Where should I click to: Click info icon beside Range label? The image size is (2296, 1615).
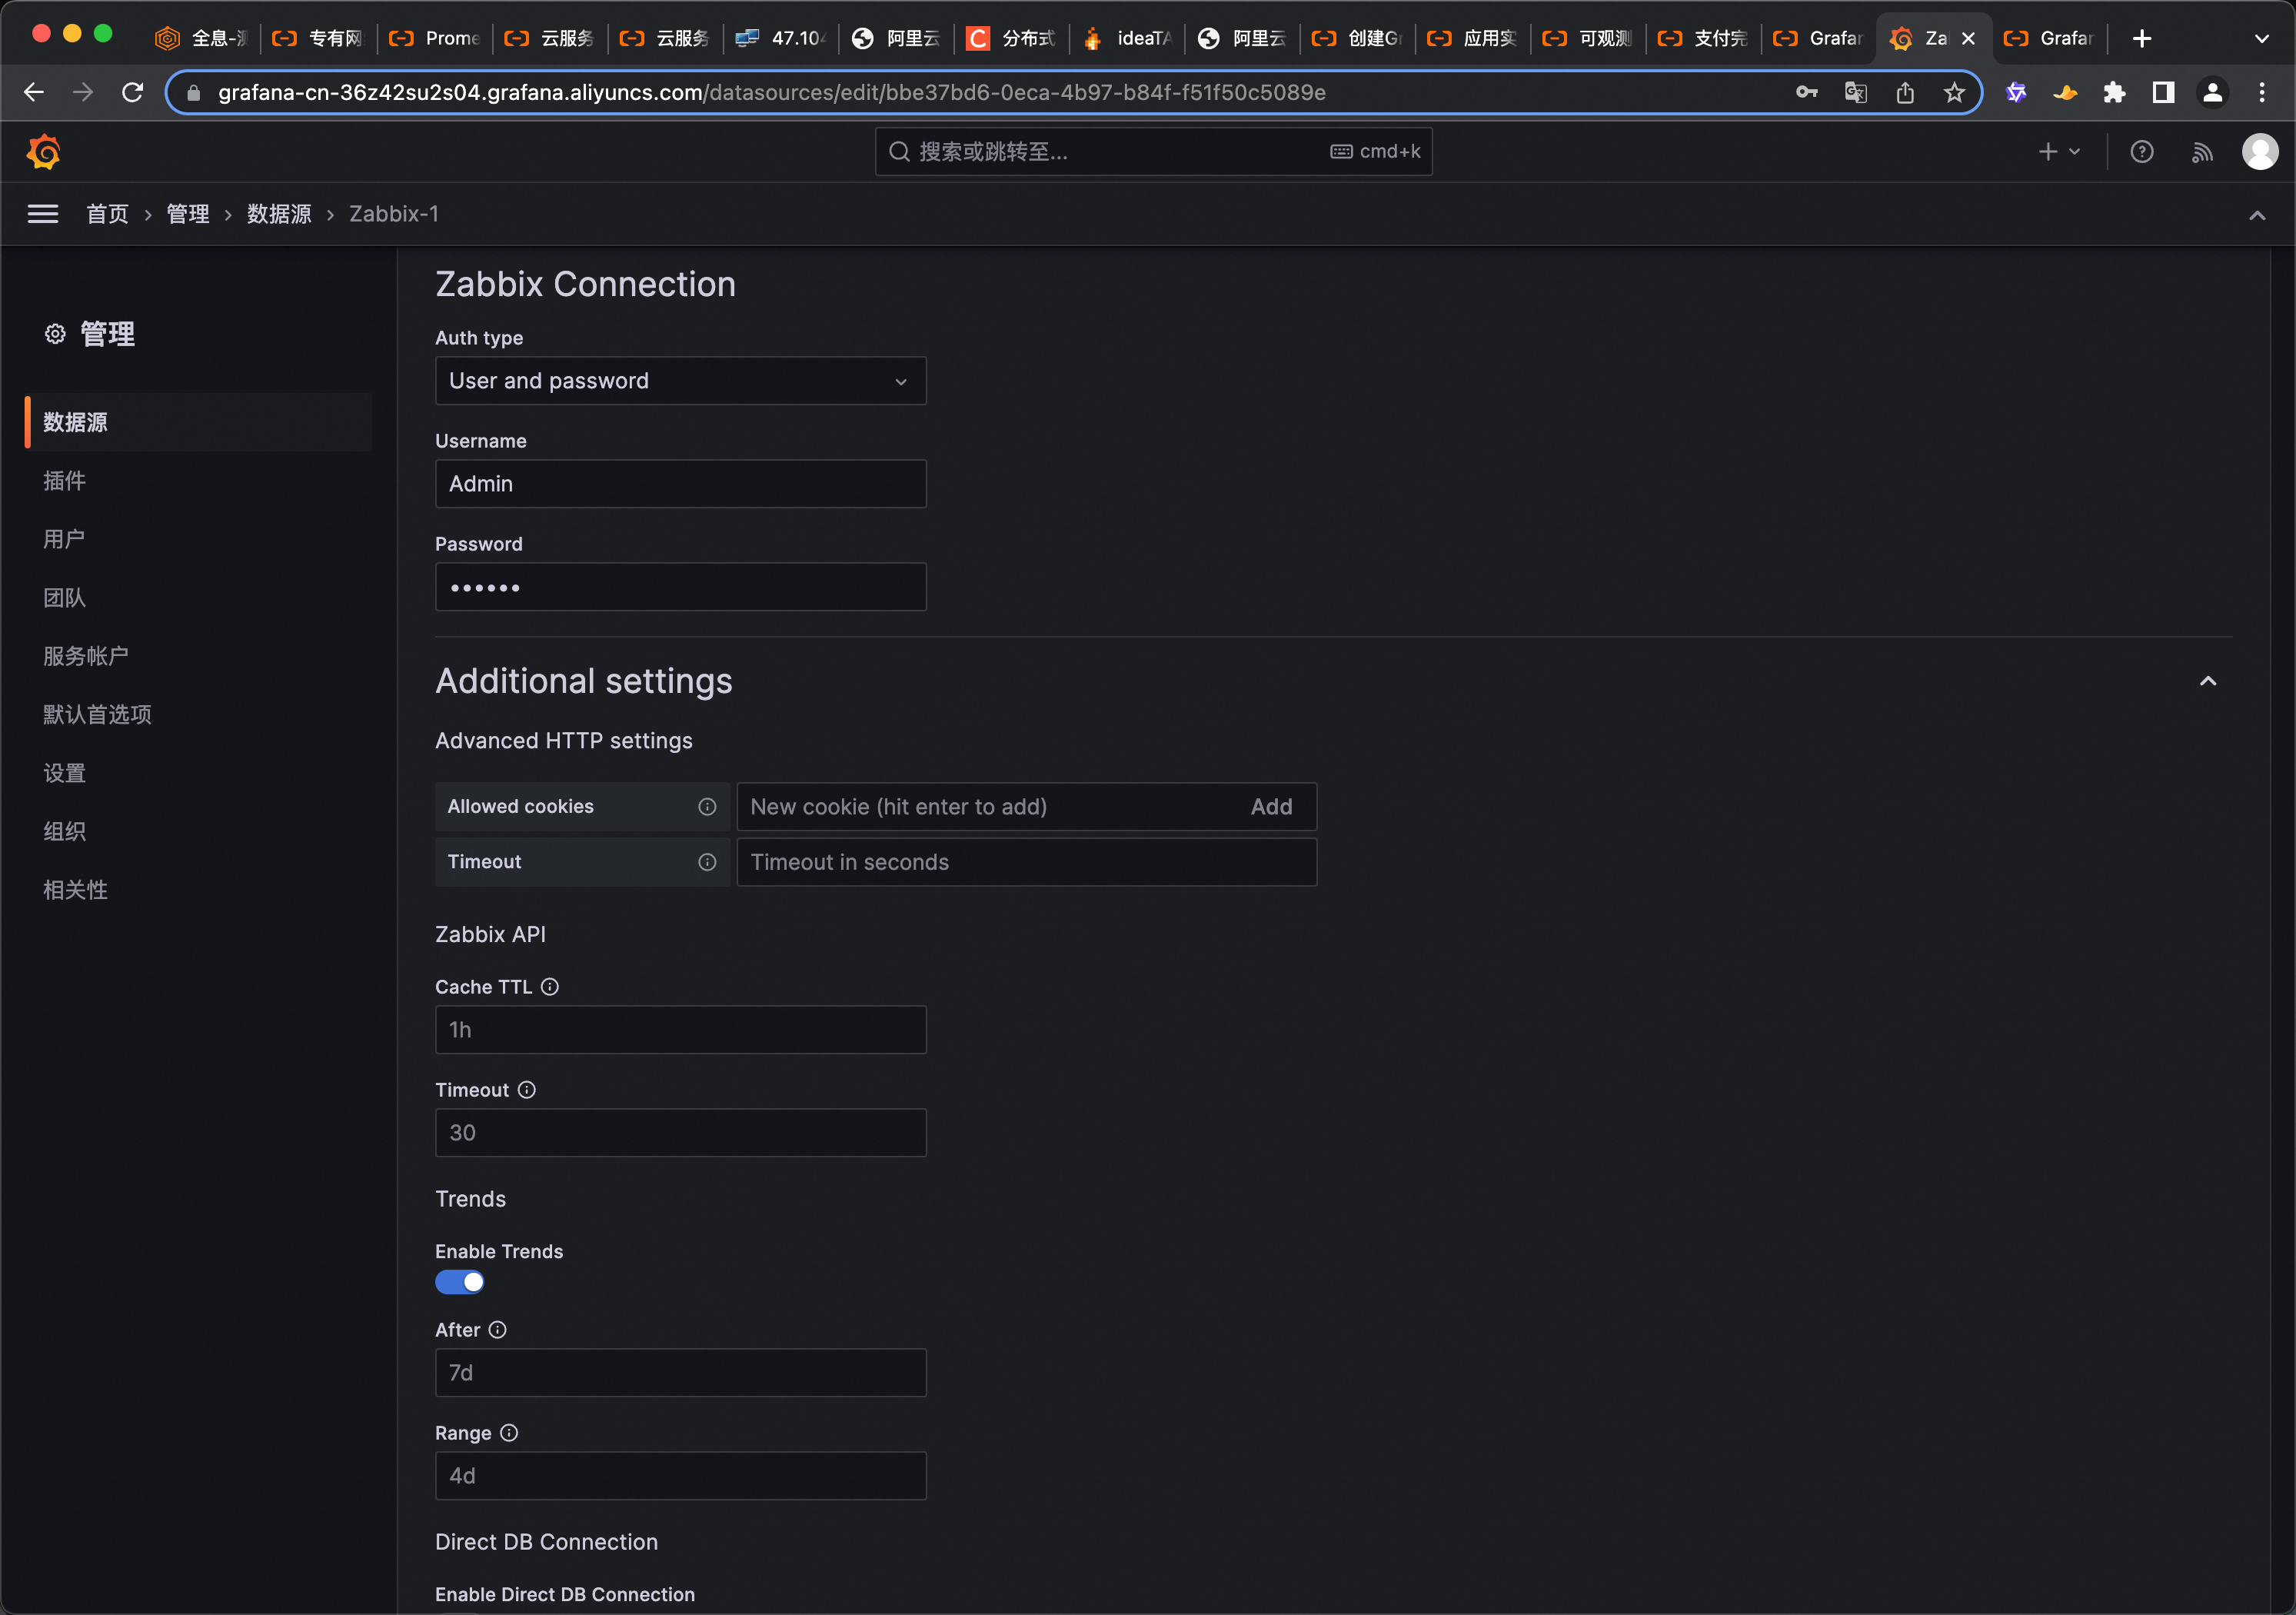[x=509, y=1433]
